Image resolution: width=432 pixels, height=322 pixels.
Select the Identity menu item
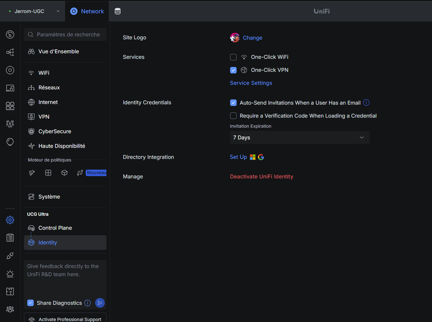65,242
